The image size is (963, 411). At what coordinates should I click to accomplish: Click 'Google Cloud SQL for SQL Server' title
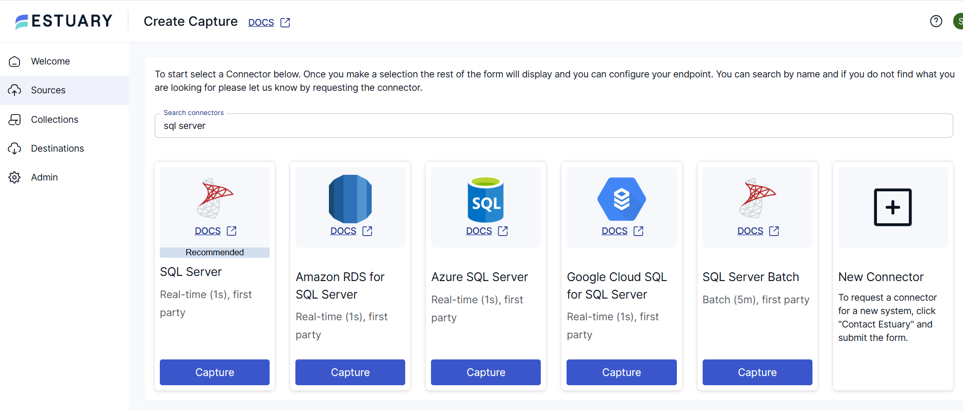(x=617, y=286)
